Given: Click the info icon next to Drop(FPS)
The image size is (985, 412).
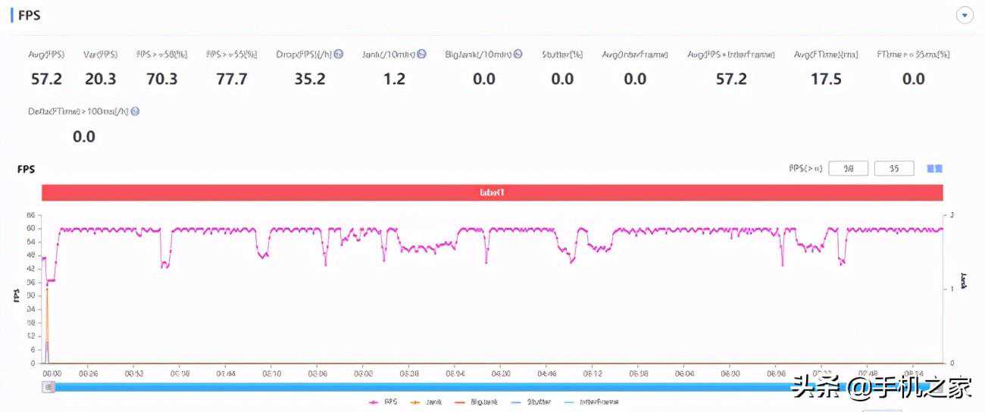Looking at the screenshot, I should pyautogui.click(x=339, y=55).
